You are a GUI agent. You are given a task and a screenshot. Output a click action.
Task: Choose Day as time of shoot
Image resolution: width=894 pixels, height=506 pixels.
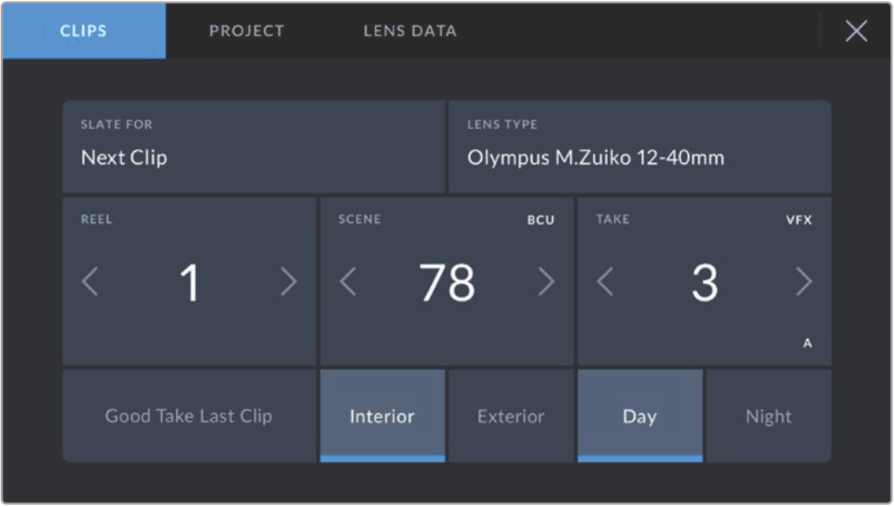coord(639,416)
